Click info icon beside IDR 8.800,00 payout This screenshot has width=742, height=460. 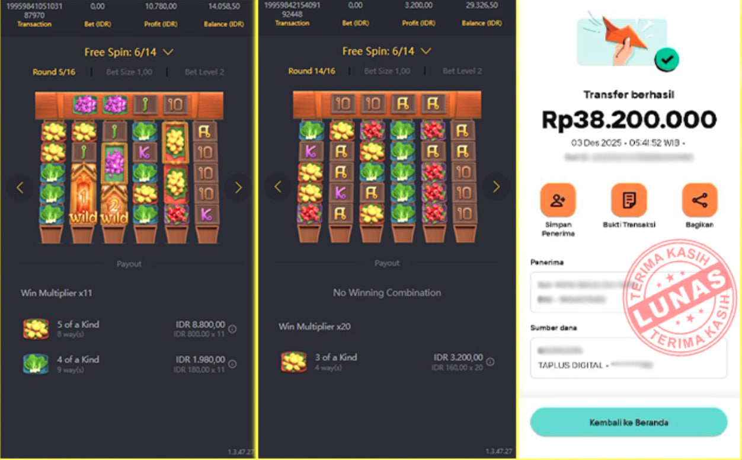pos(232,328)
